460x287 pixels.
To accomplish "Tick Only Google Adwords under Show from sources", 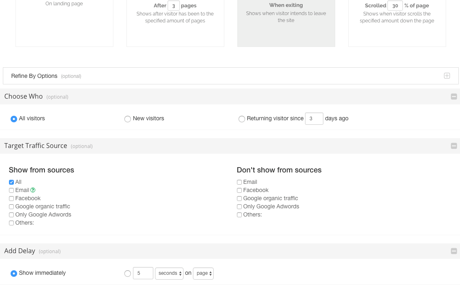I will pyautogui.click(x=11, y=215).
